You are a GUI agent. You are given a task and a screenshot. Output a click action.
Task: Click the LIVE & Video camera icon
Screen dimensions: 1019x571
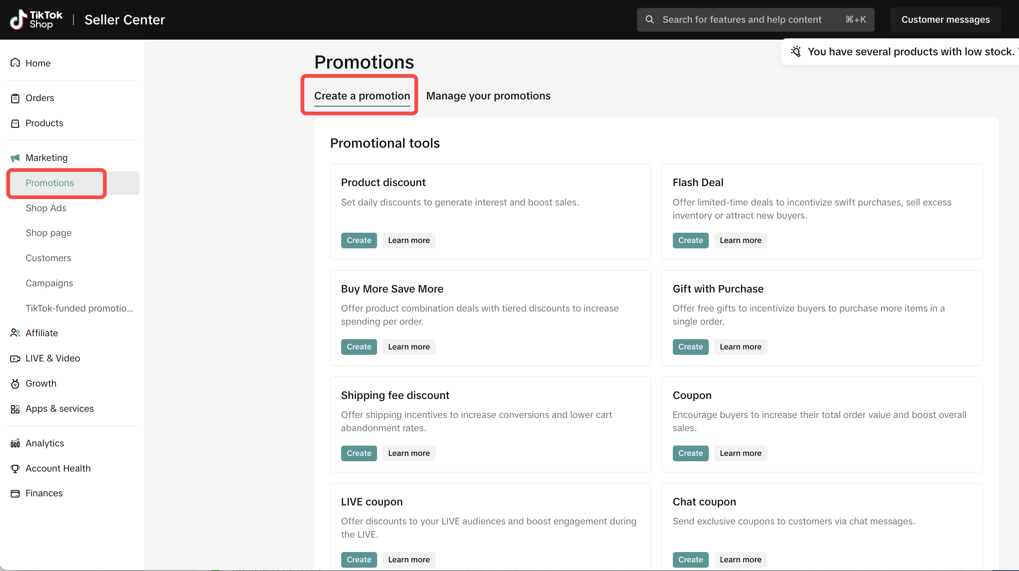click(15, 359)
